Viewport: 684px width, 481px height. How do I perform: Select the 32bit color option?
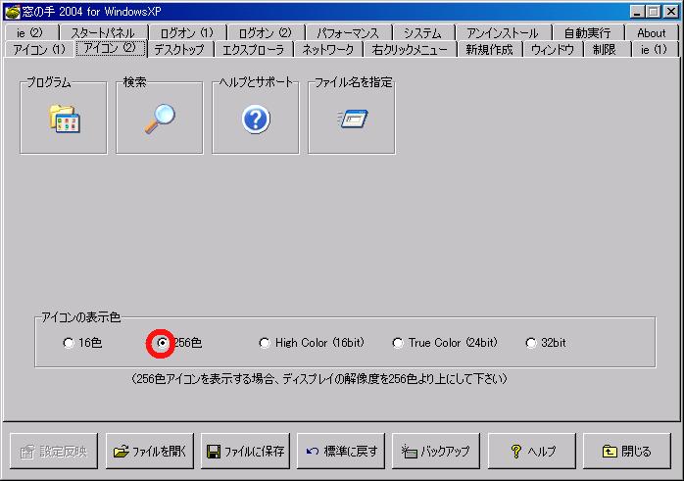(531, 343)
